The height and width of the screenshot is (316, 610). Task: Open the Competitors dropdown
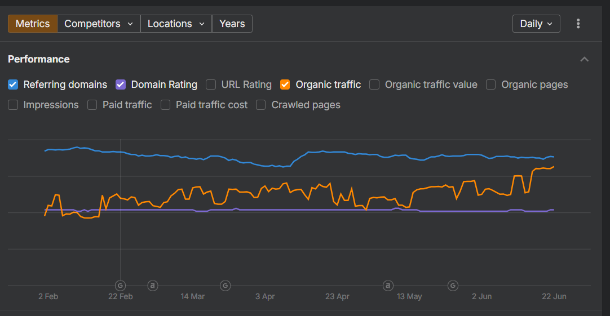(99, 24)
